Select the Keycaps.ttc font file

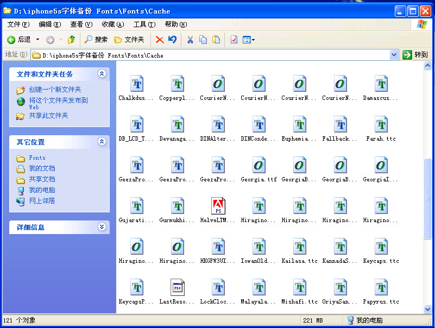(381, 251)
